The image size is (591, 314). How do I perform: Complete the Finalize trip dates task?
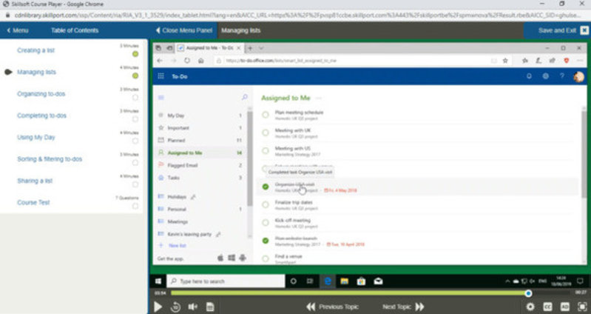[266, 205]
